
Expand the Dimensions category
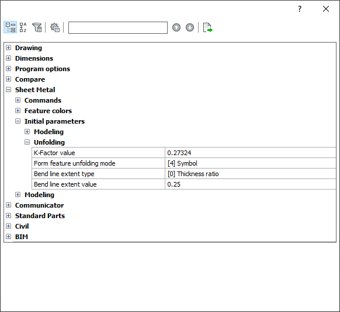click(8, 58)
